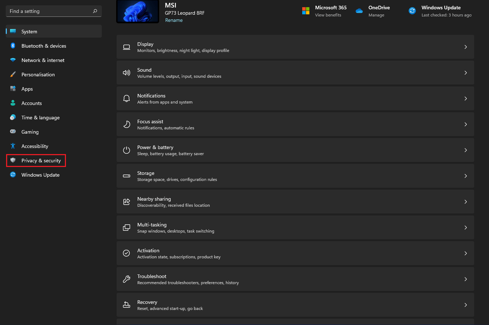The width and height of the screenshot is (489, 325).
Task: Click the Bluetooth & devices sidebar icon
Action: click(x=13, y=46)
